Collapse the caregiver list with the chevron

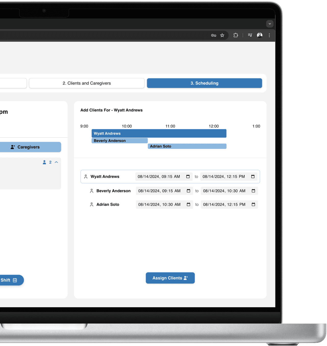[56, 162]
